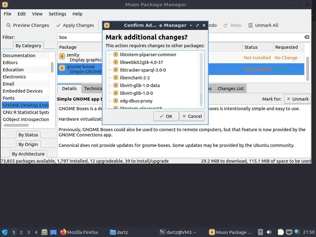Select the By Origin filter tab

coord(28,144)
